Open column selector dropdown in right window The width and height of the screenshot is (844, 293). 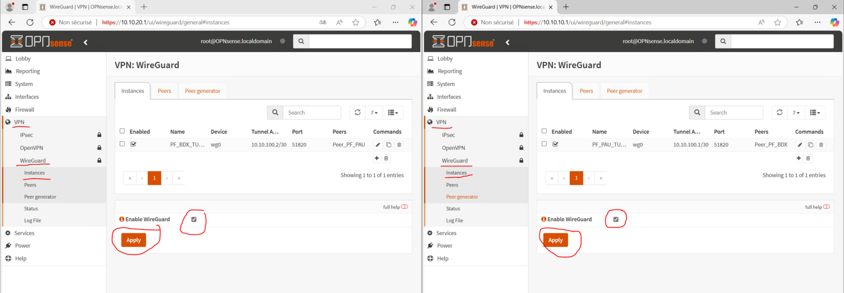coord(815,113)
